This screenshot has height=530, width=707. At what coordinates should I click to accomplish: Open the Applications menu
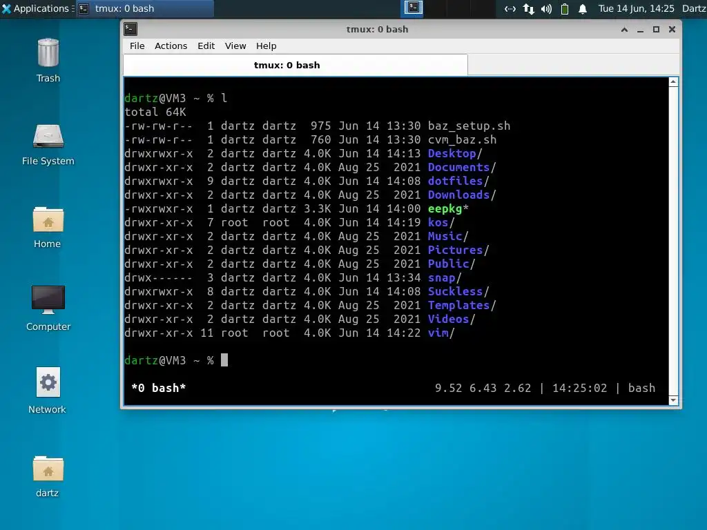point(37,8)
